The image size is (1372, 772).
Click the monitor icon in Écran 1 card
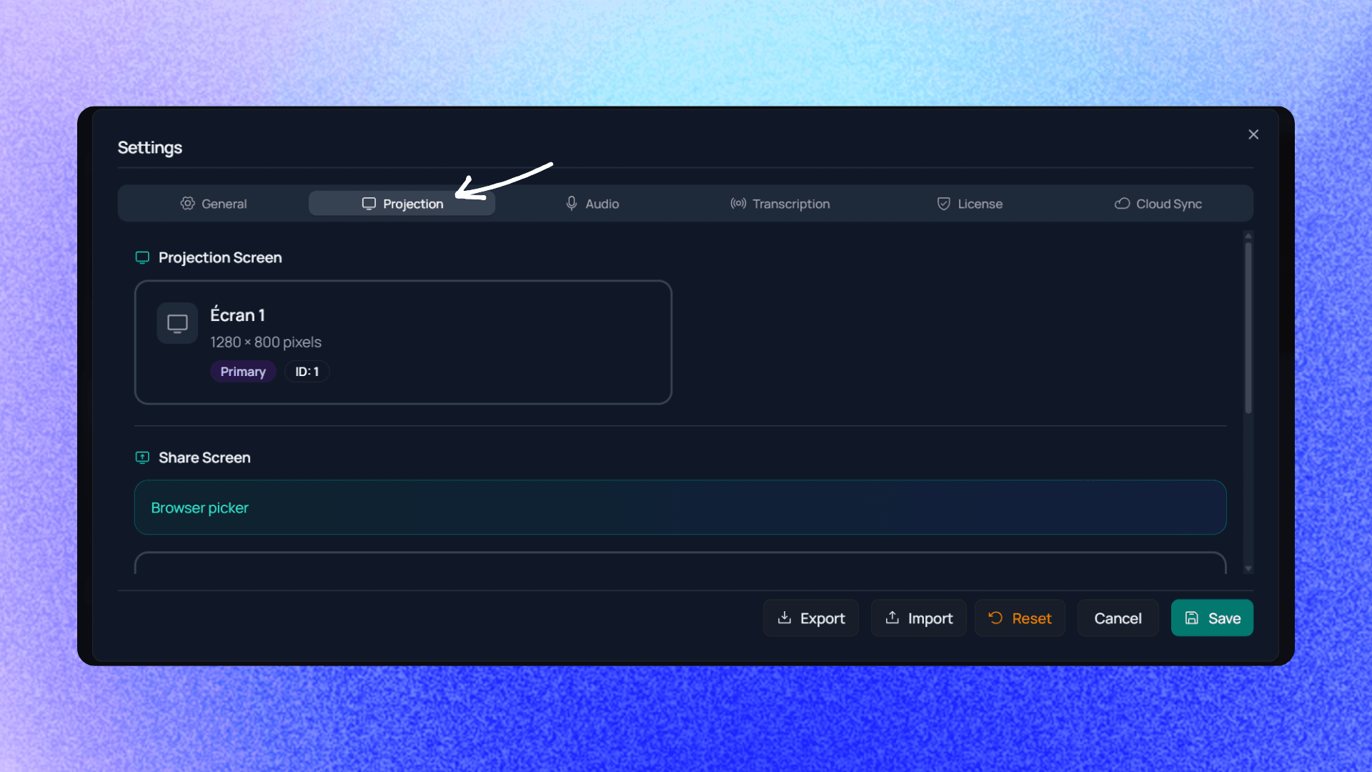click(x=177, y=324)
